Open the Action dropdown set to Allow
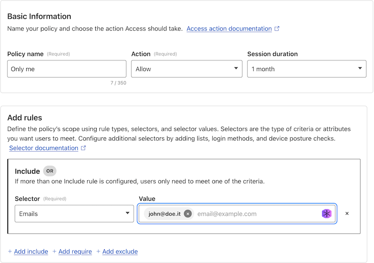 [x=187, y=69]
